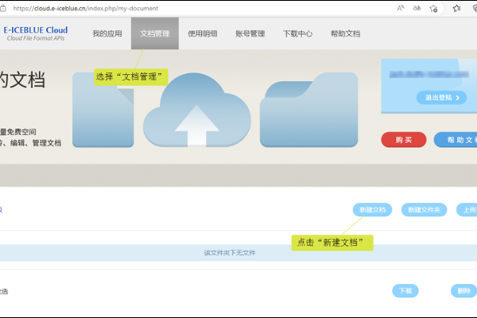The image size is (477, 318).
Task: Open 下载中心 navigation item
Action: pyautogui.click(x=298, y=33)
